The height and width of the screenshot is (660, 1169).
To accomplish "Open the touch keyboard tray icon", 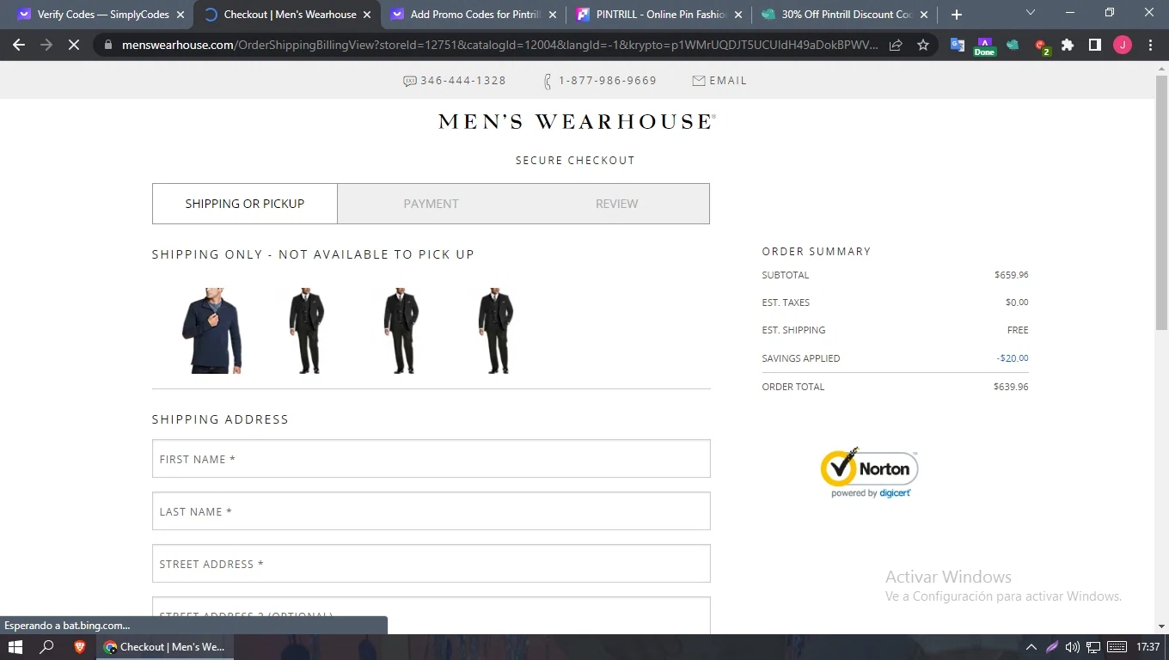I will coord(1117,647).
